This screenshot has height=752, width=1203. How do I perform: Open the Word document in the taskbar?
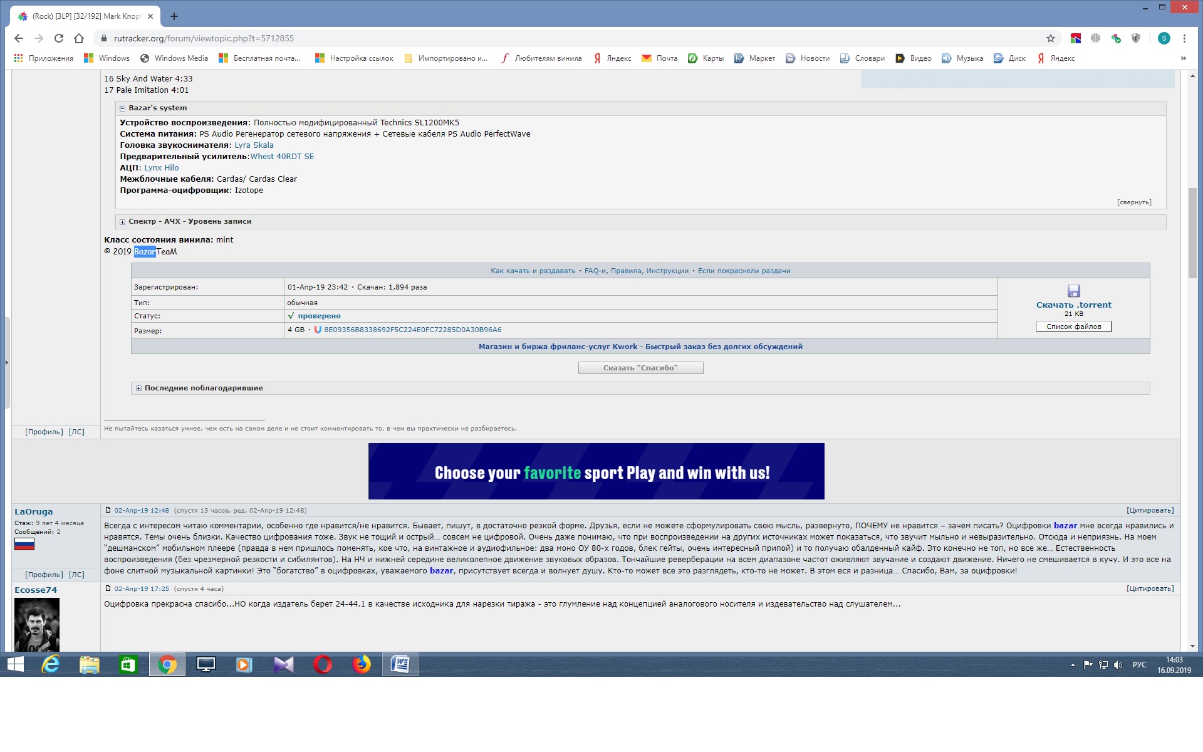(400, 664)
